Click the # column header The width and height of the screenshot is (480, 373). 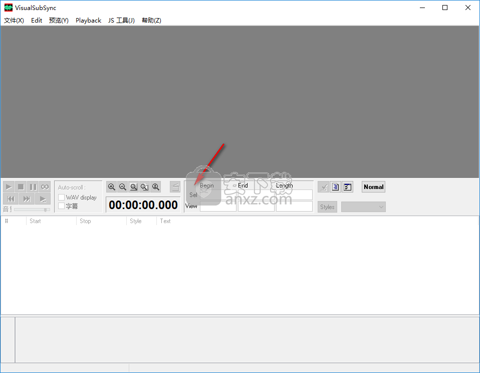[x=14, y=221]
